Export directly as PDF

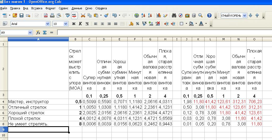[x=46, y=15]
